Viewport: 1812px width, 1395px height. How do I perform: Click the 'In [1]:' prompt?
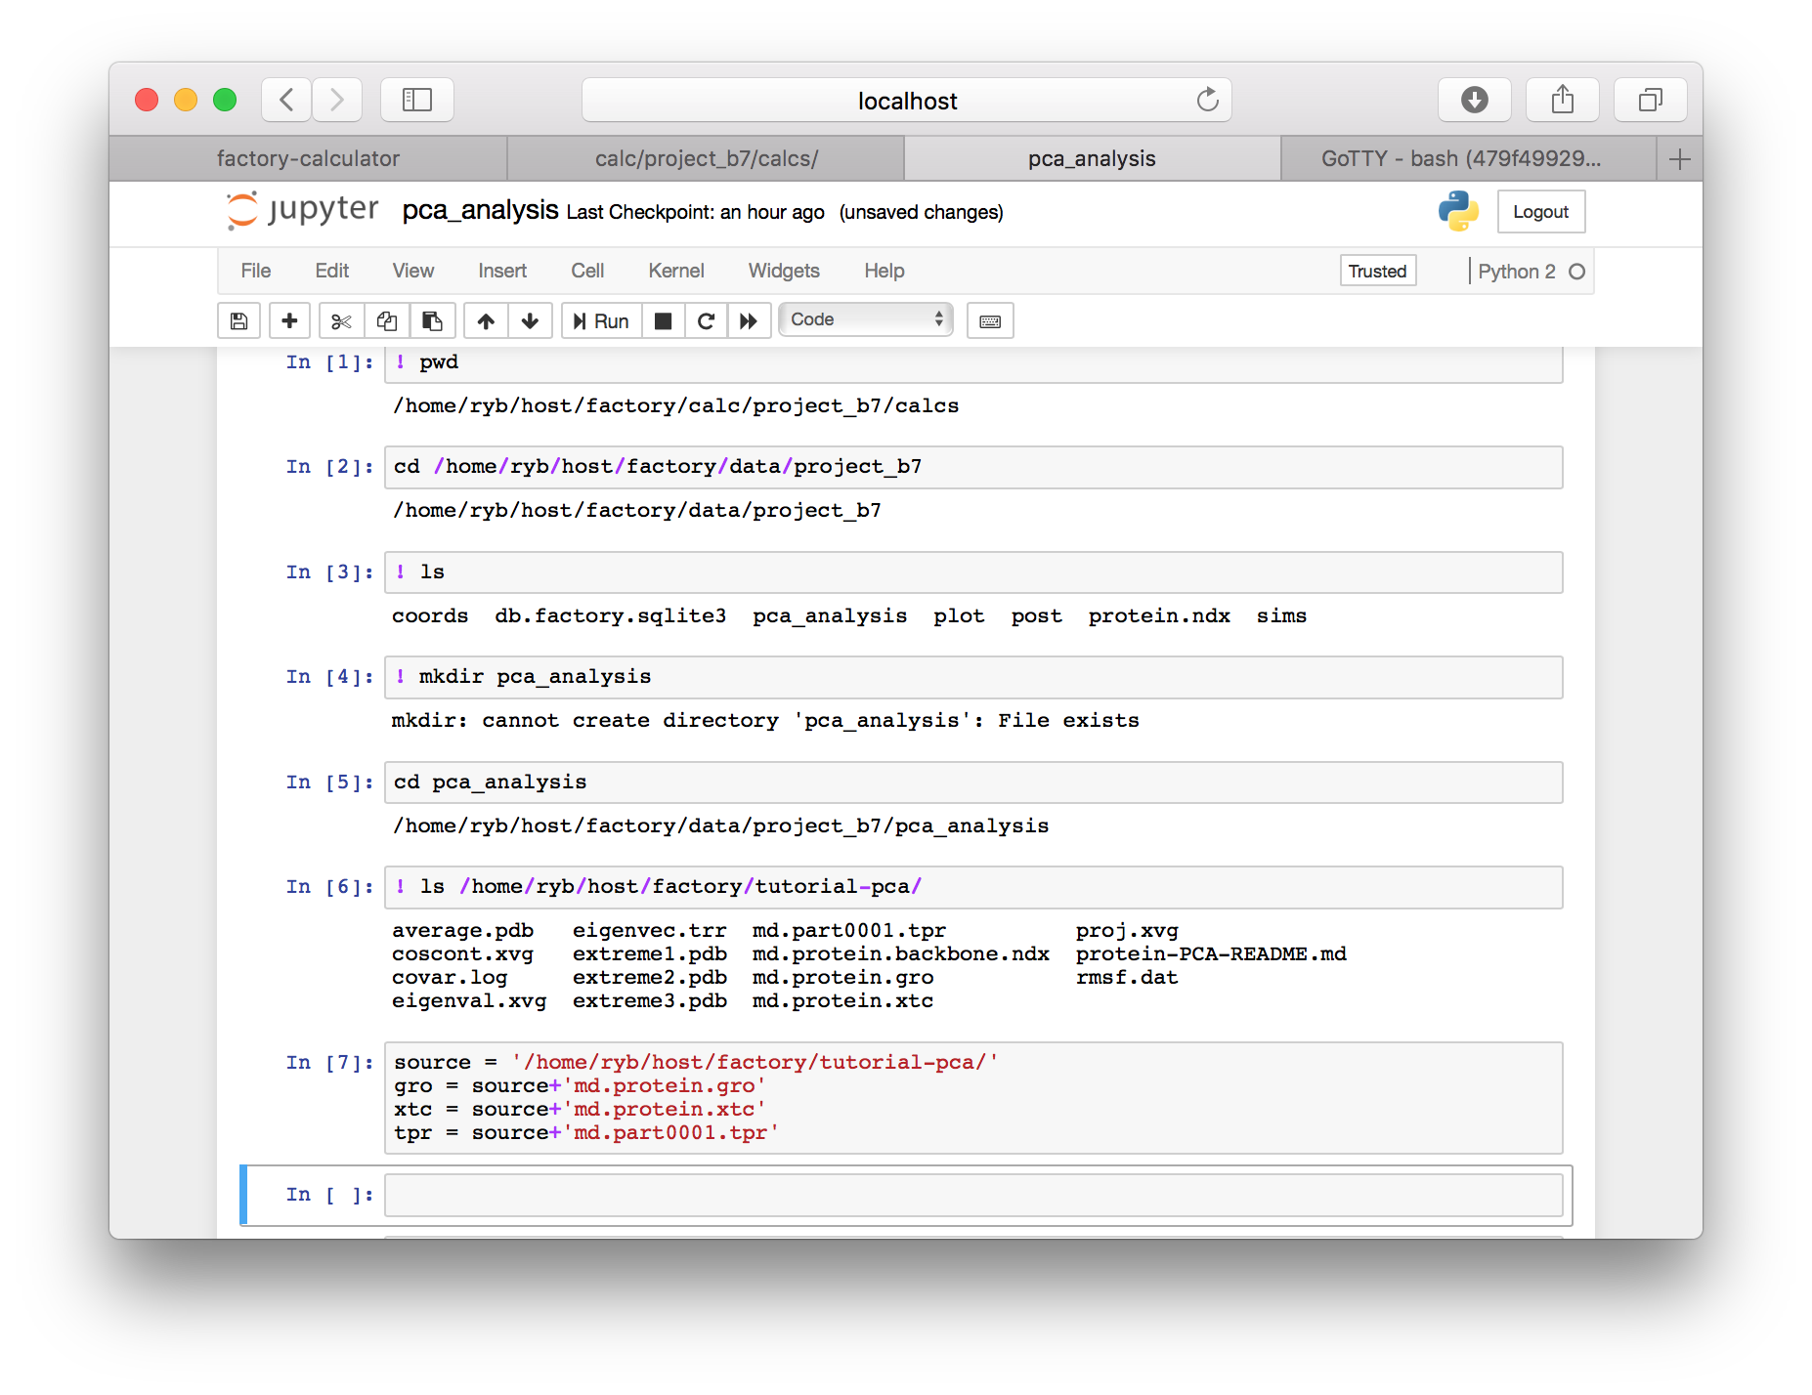point(329,362)
